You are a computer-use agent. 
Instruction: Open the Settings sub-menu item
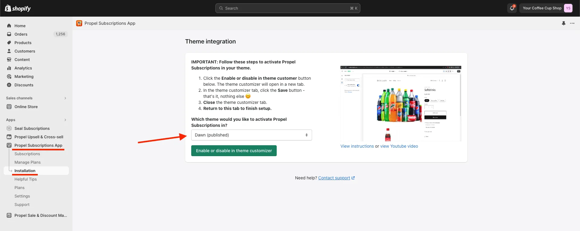pyautogui.click(x=22, y=196)
